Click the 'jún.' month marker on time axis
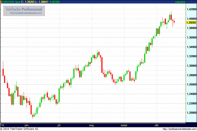197x131 pixels. [x=27, y=125]
